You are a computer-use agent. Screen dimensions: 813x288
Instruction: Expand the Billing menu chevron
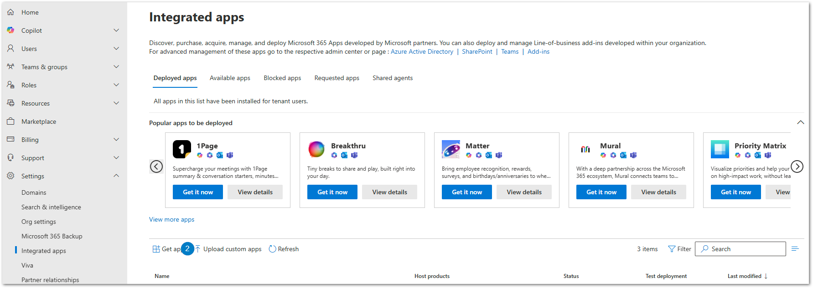coord(116,140)
